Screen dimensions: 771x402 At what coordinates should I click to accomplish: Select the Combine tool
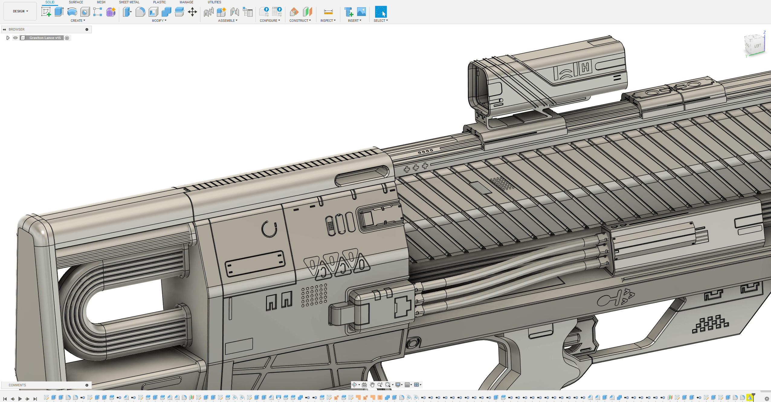[x=166, y=12]
